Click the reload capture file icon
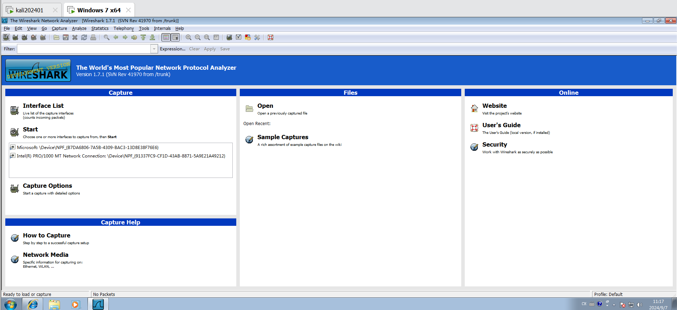 pyautogui.click(x=84, y=37)
